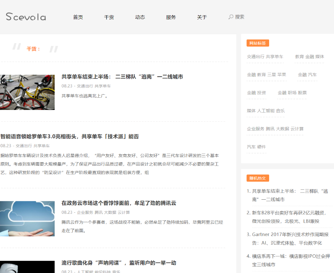
Task: Click the Scevola site logo
Action: (26, 17)
